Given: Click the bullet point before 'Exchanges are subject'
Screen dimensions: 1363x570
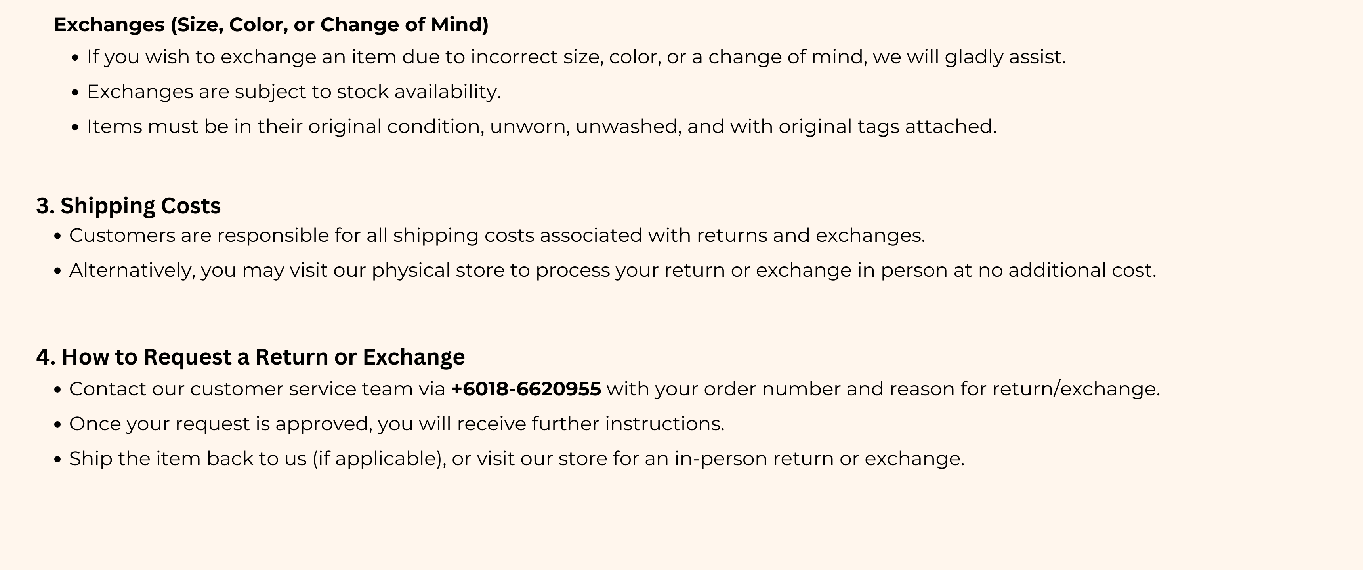Looking at the screenshot, I should pyautogui.click(x=75, y=93).
